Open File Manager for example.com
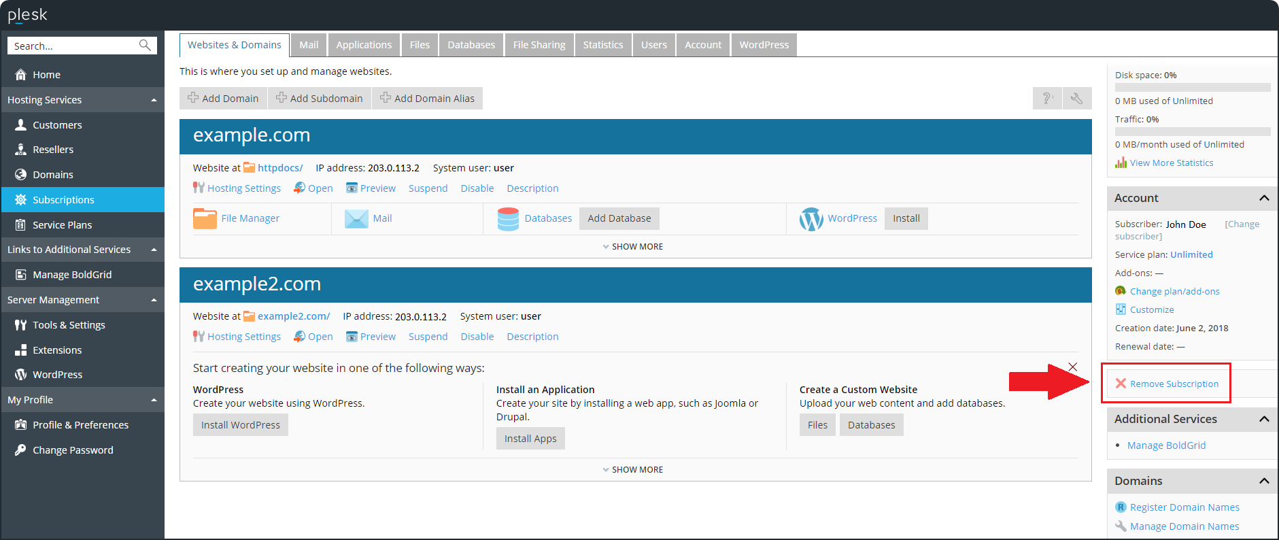Viewport: 1279px width, 540px height. [x=205, y=218]
